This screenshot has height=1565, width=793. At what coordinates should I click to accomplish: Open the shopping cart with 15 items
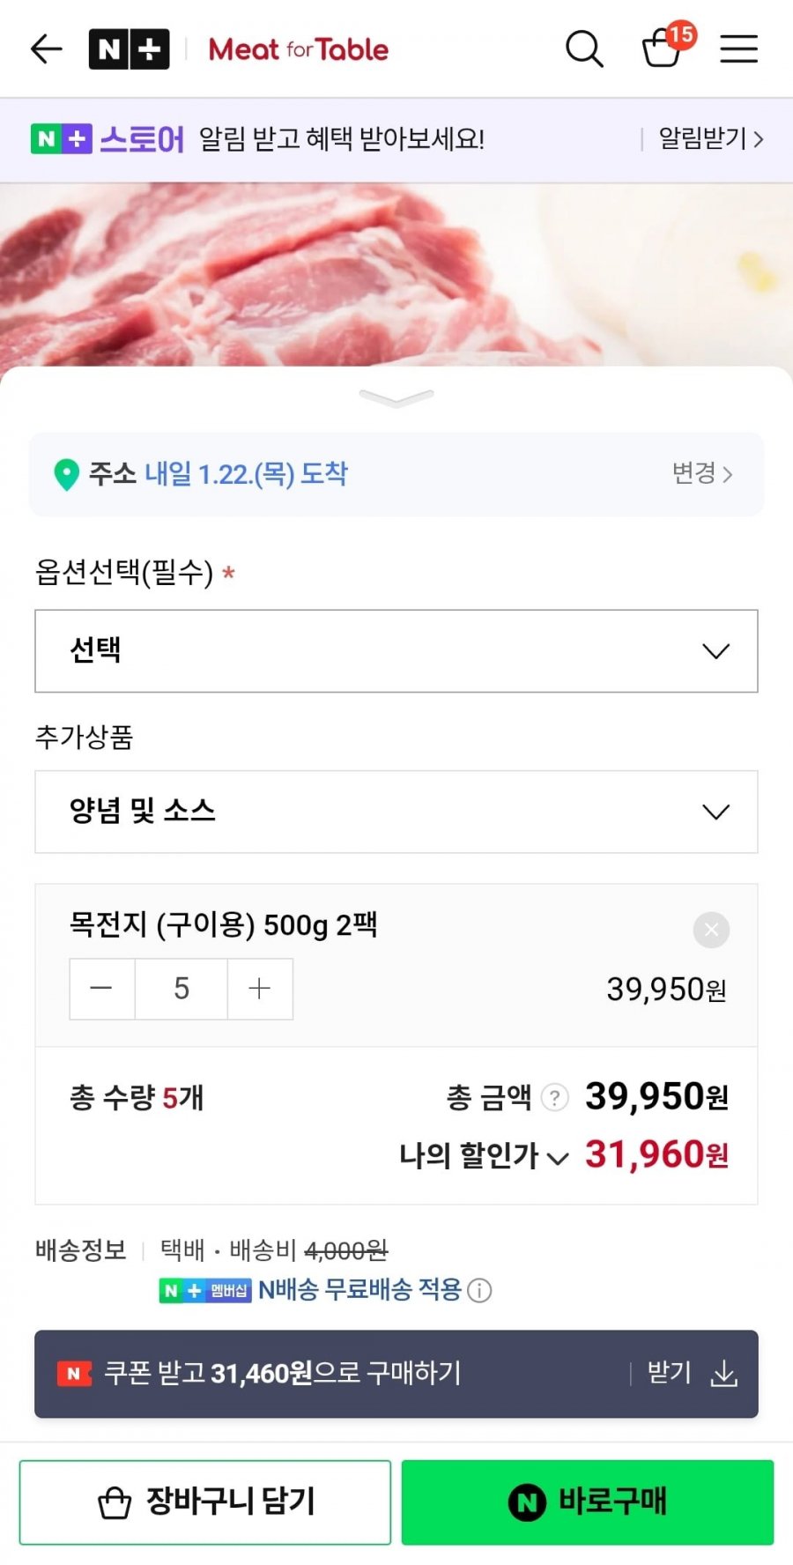coord(663,48)
